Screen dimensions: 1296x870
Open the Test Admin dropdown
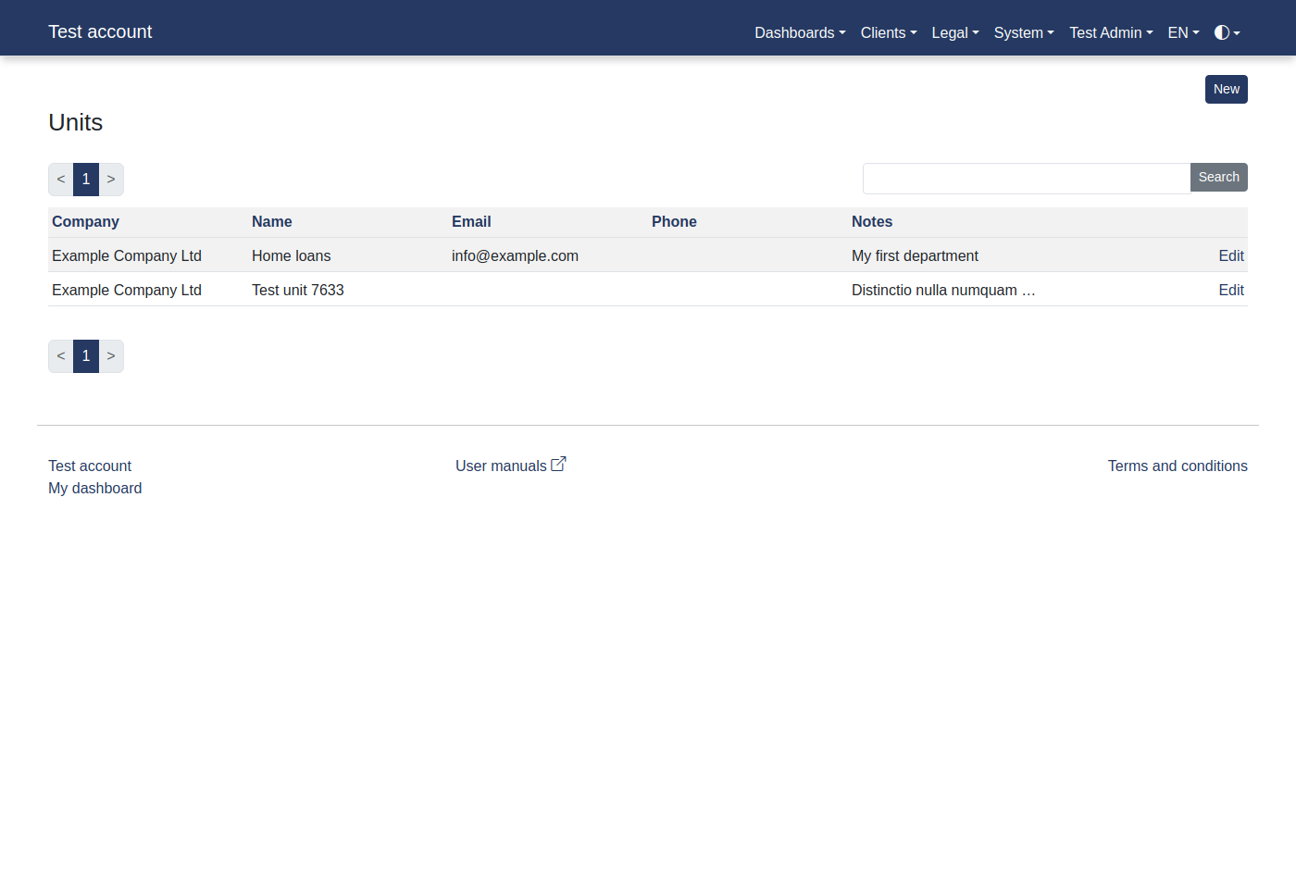(x=1109, y=32)
